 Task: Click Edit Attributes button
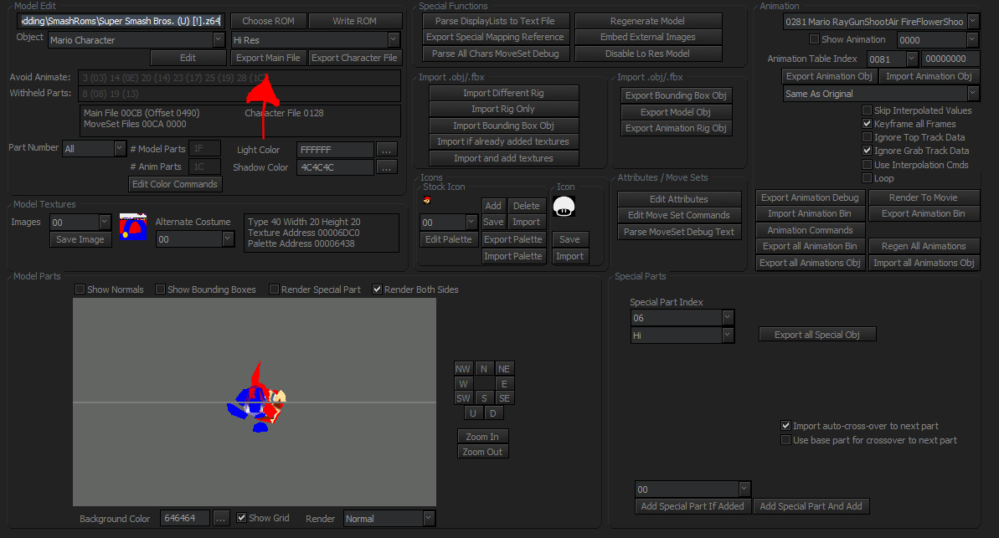678,199
